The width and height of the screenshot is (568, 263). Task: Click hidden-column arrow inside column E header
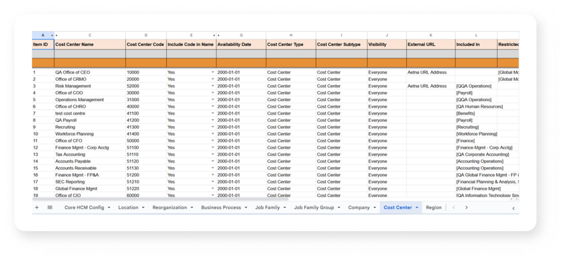pos(214,35)
